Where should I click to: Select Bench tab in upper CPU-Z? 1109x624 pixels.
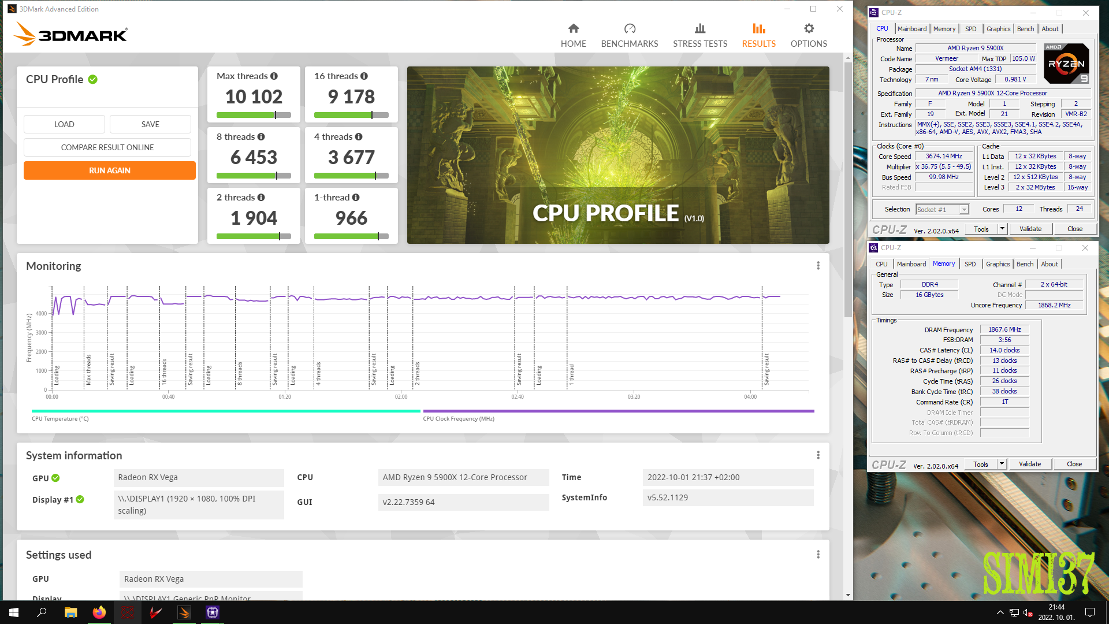1026,29
